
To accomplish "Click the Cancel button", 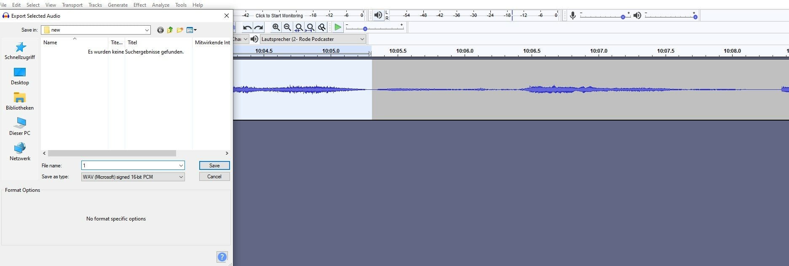I will coord(214,177).
